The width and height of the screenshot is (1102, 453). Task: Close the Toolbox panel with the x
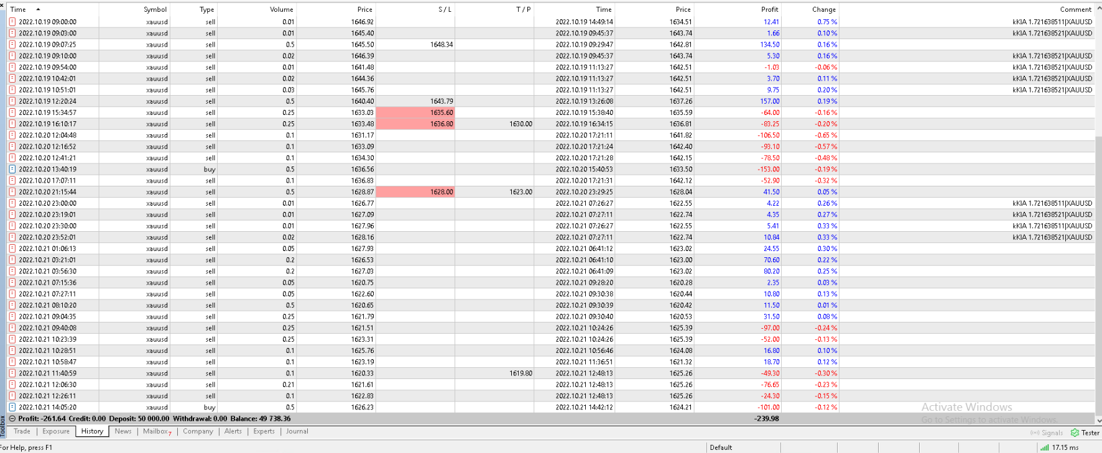[x=2, y=4]
